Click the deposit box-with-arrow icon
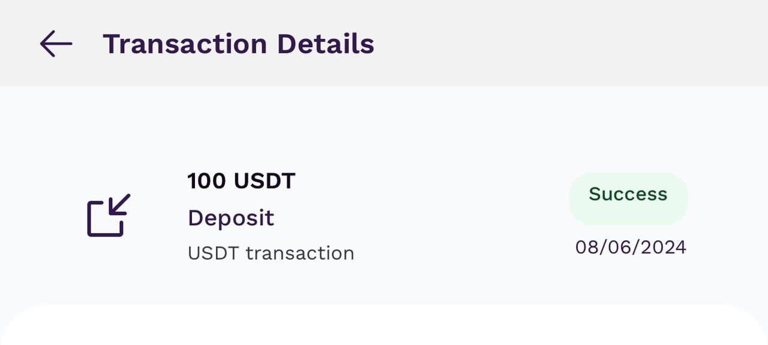 tap(109, 215)
